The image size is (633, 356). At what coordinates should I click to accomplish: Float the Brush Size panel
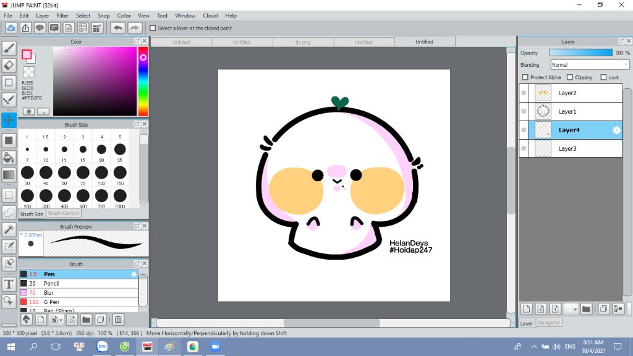(x=137, y=124)
